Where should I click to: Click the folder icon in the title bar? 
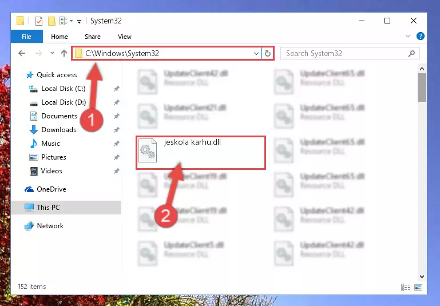coord(20,21)
